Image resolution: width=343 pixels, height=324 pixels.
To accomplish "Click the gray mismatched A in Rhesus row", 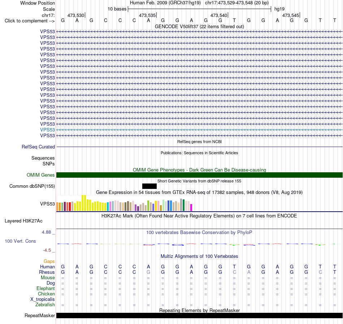I will pyautogui.click(x=249, y=272).
